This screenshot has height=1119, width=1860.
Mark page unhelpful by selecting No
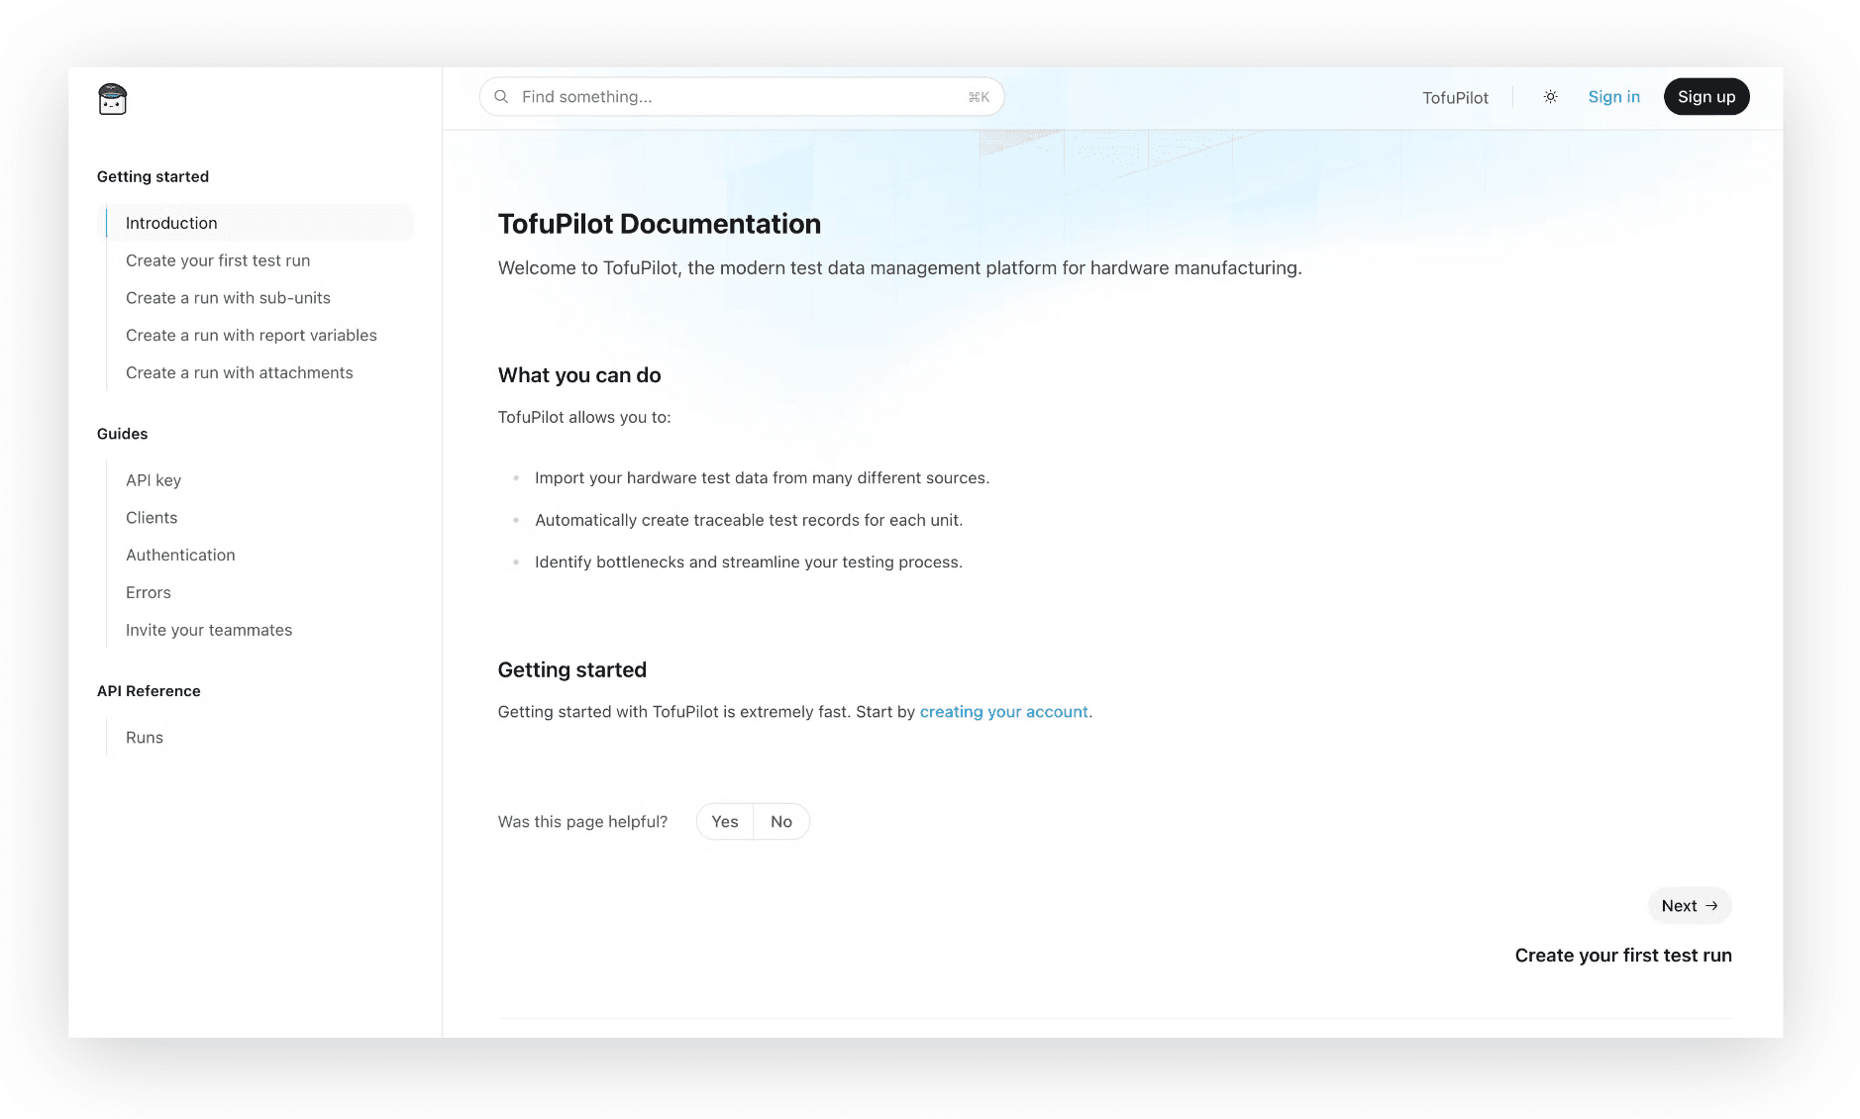tap(781, 821)
